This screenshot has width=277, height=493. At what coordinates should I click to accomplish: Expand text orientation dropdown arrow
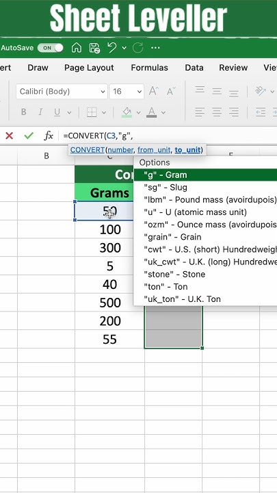[x=272, y=92]
